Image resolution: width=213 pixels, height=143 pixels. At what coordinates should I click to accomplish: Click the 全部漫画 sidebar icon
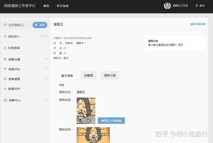point(5,25)
